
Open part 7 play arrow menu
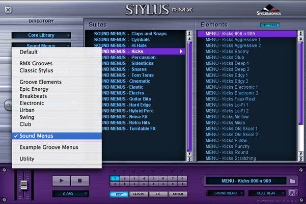pos(173,184)
